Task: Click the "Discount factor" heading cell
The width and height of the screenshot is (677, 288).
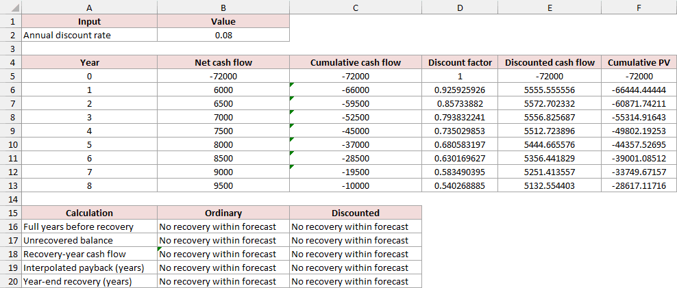Action: click(460, 62)
